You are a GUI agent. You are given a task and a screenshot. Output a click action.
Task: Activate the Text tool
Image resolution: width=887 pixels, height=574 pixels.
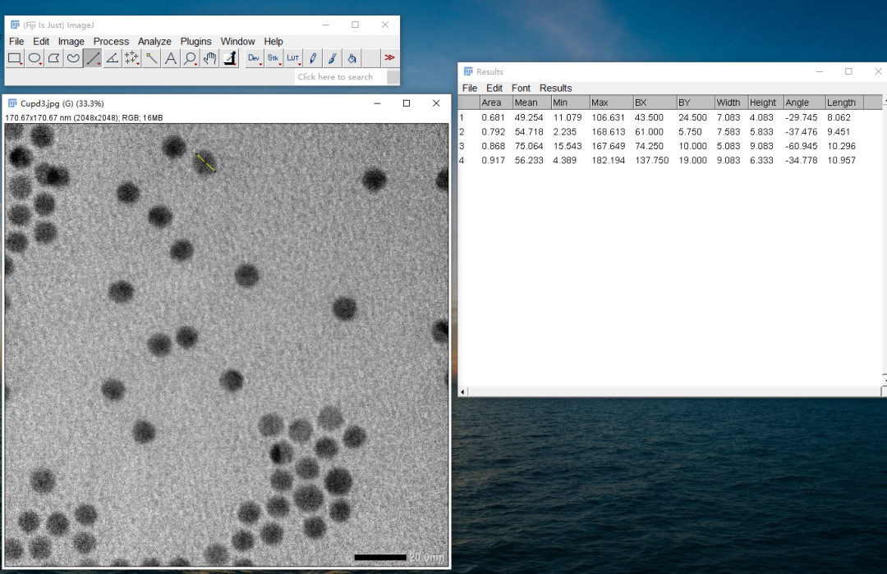pyautogui.click(x=171, y=58)
